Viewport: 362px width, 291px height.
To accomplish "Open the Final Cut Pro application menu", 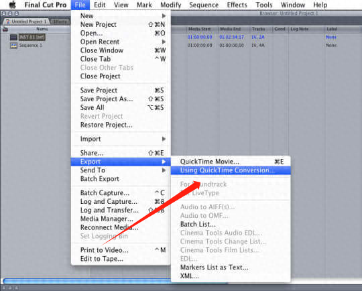I will tap(46, 5).
